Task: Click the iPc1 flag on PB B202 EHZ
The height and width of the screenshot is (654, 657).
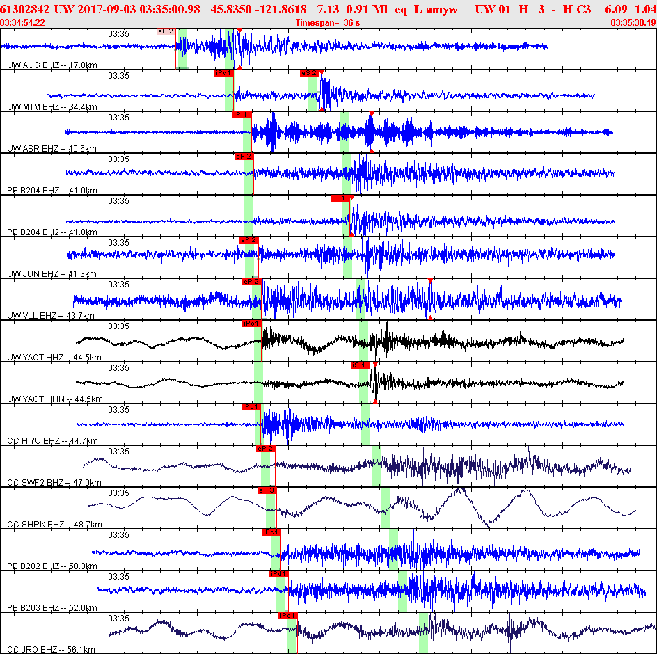Action: (271, 532)
